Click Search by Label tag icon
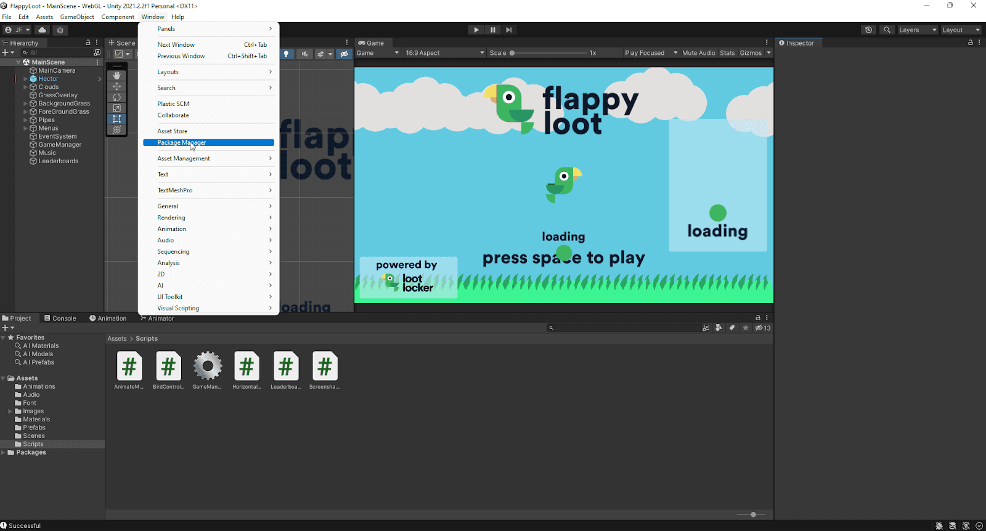986x531 pixels. click(732, 328)
